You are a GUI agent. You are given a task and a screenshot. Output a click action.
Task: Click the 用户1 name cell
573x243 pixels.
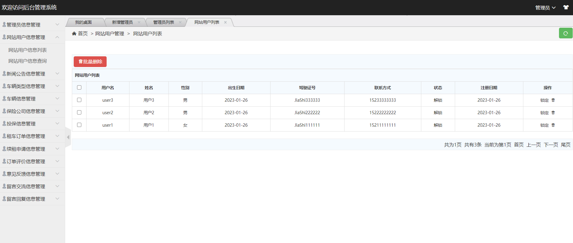point(149,125)
